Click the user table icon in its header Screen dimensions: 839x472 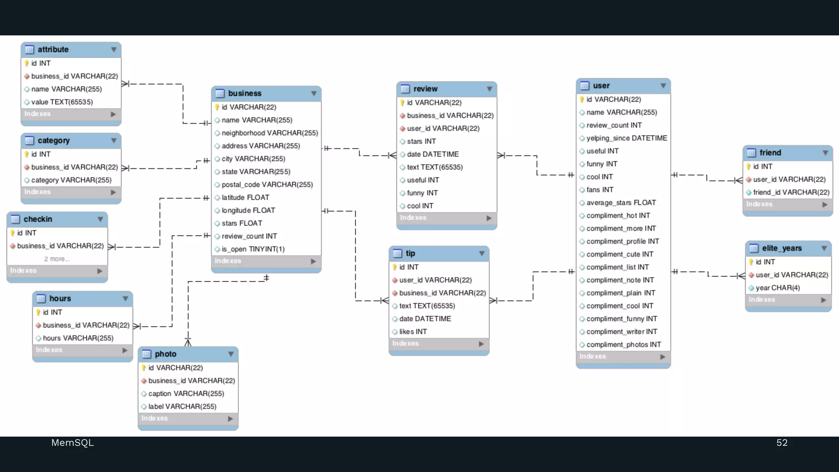pyautogui.click(x=585, y=86)
